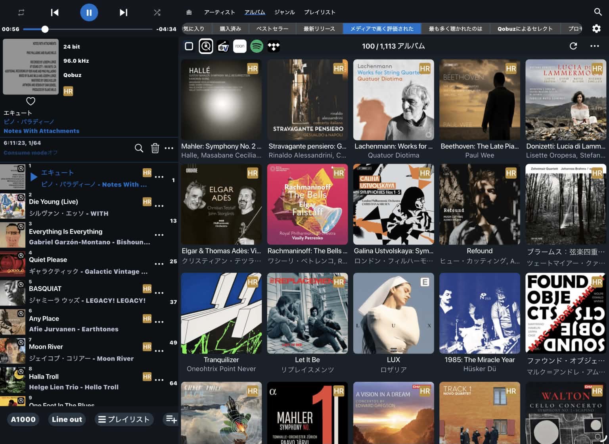The width and height of the screenshot is (609, 444).
Task: Select the Spotify service icon
Action: 257,46
